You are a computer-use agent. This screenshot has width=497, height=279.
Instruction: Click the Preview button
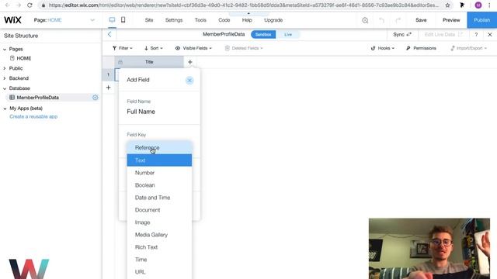(x=451, y=20)
